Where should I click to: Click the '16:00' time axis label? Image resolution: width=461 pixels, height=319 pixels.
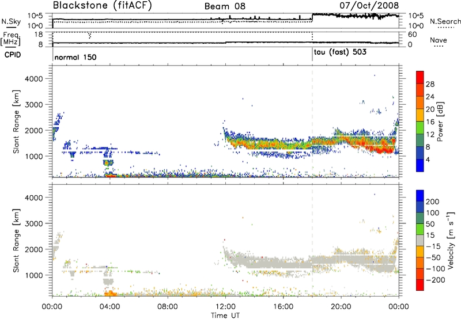pyautogui.click(x=283, y=307)
